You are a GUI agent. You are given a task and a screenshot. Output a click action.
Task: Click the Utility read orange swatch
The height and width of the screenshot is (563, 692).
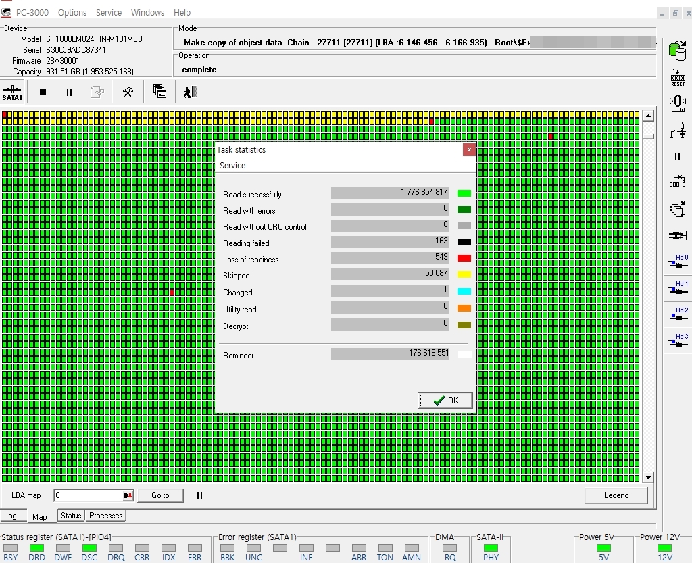pyautogui.click(x=464, y=308)
